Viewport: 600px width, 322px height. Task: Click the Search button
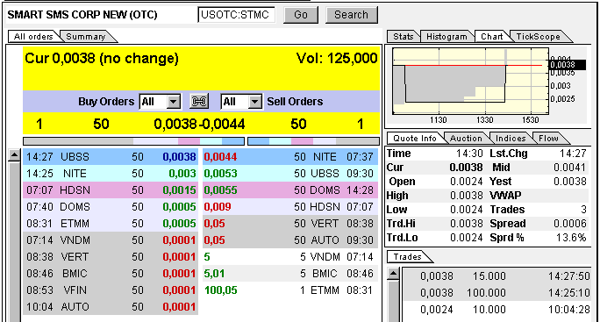click(351, 15)
